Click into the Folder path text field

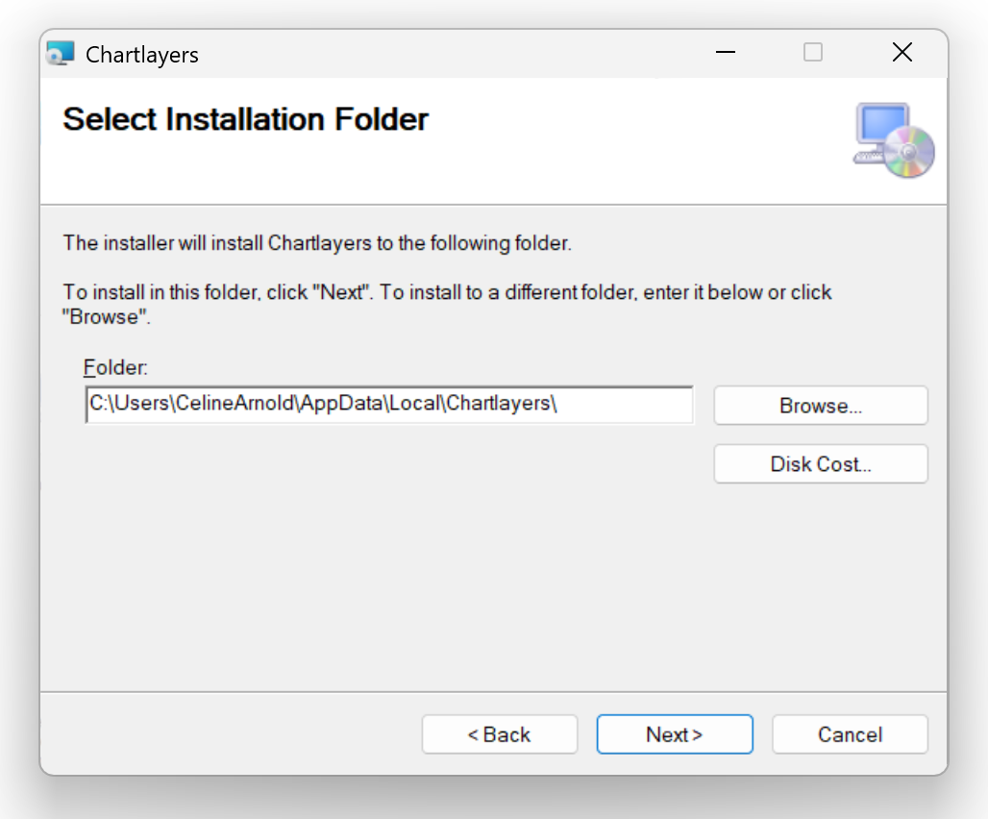[x=388, y=405]
